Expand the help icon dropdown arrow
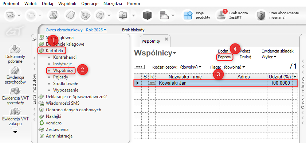The image size is (306, 143). pos(109,15)
